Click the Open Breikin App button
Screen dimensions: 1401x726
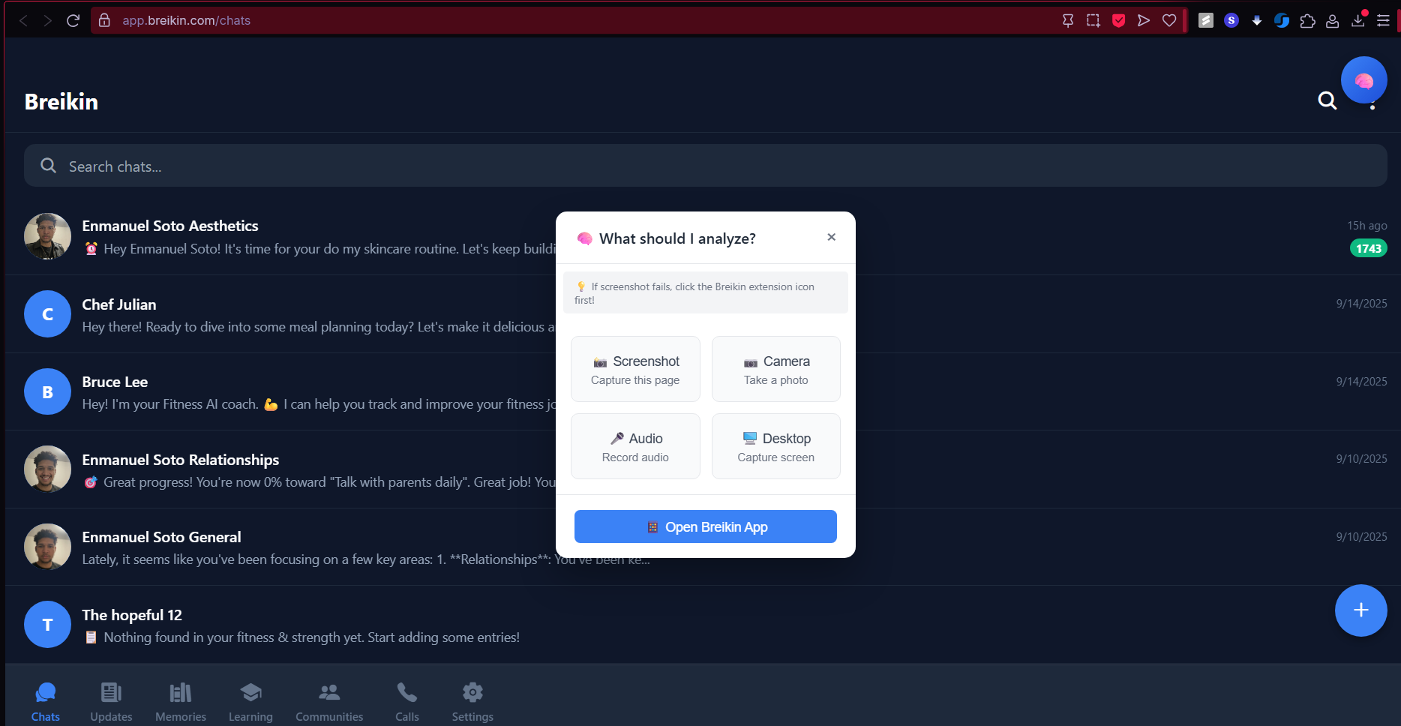click(x=704, y=526)
